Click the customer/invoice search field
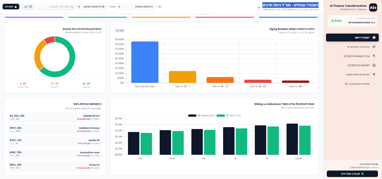Image resolution: width=382 pixels, height=179 pixels. pos(56,7)
